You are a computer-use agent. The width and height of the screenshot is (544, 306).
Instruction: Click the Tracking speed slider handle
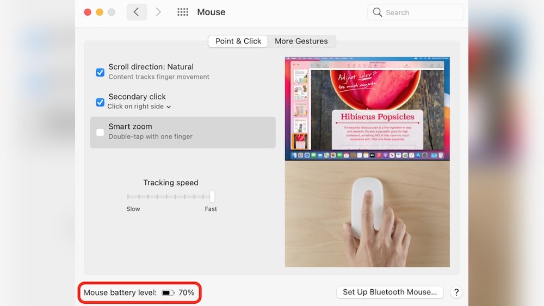[x=212, y=196]
